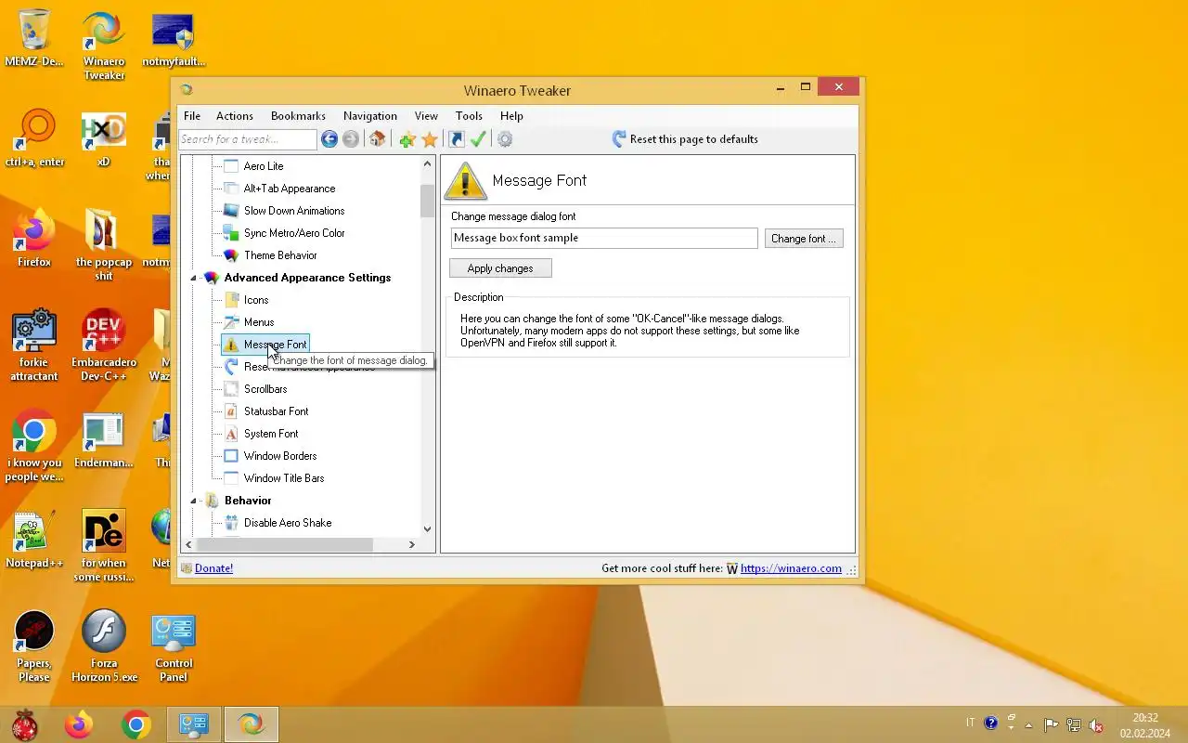The width and height of the screenshot is (1188, 743).
Task: Select the forkie attractant desktop icon
Action: [34, 346]
